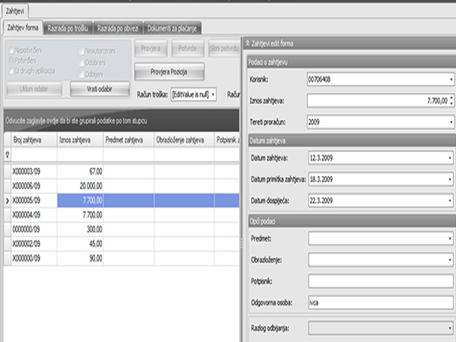Image resolution: width=456 pixels, height=342 pixels.
Task: Sort by the Broj zahtjeva column header
Action: click(34, 140)
